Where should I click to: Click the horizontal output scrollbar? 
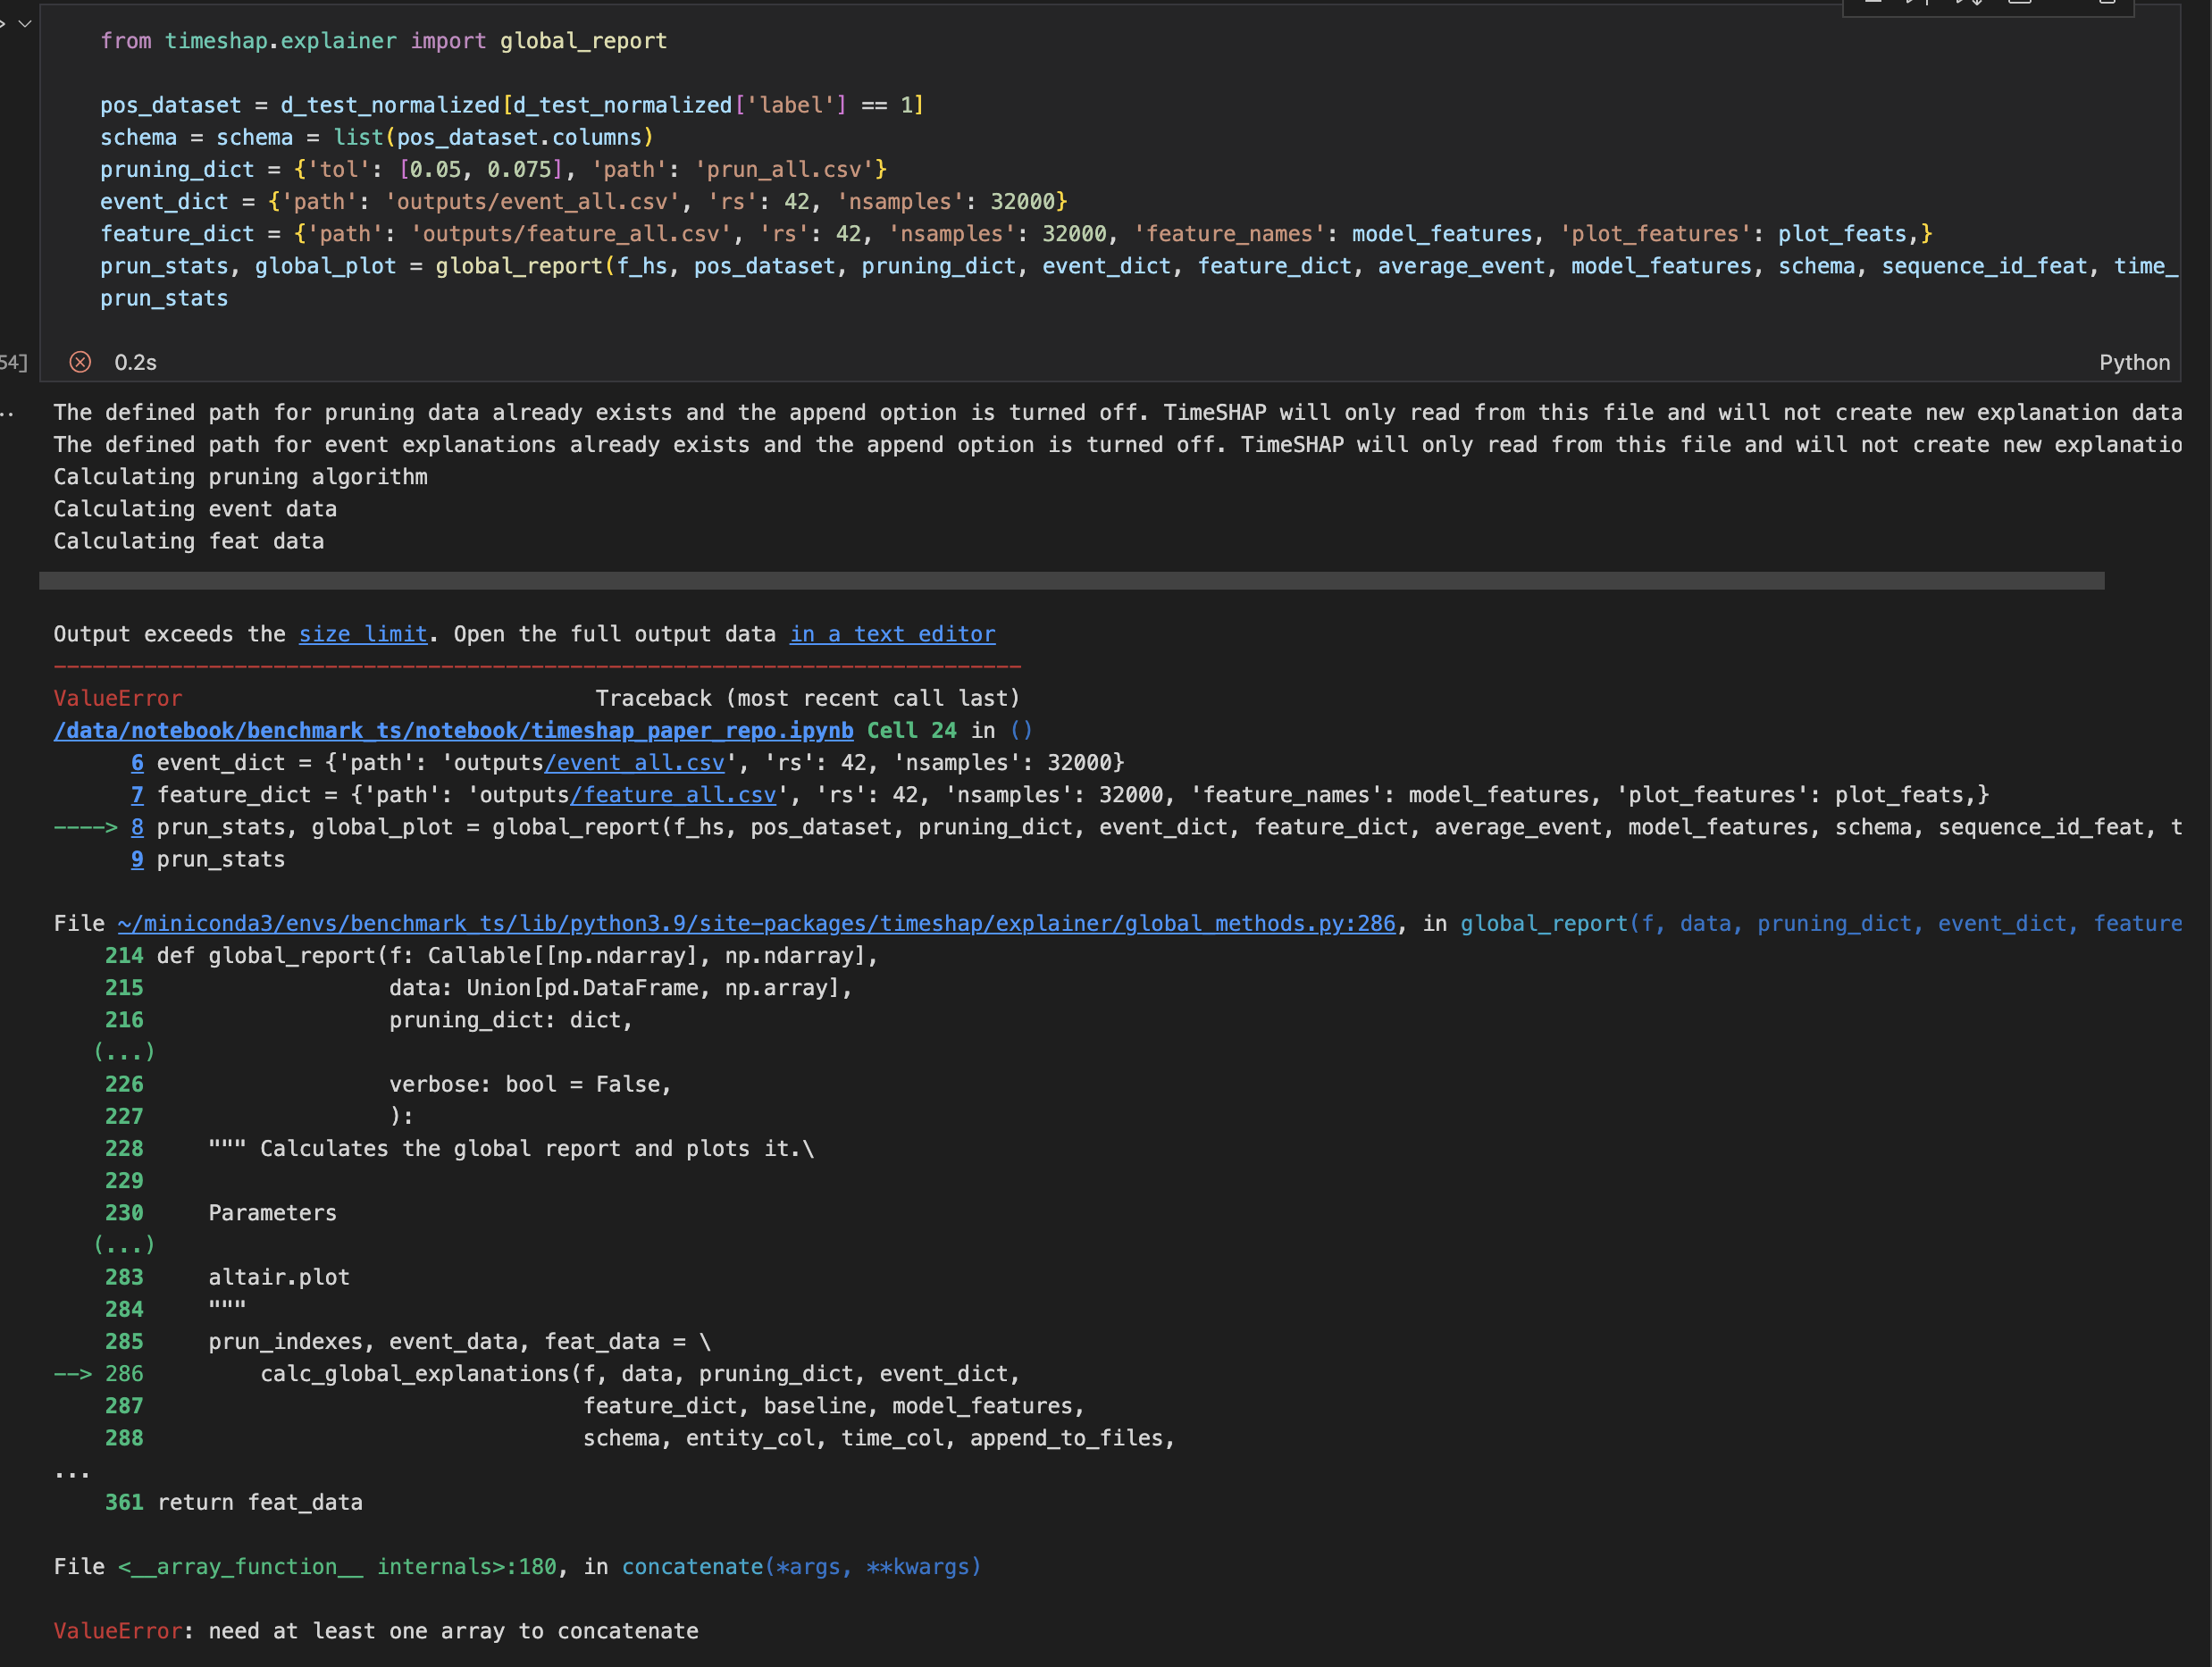pos(1070,581)
